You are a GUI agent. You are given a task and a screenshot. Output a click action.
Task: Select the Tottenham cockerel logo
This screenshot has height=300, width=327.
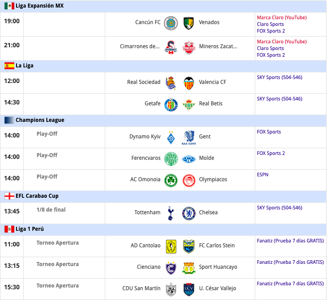tap(170, 213)
